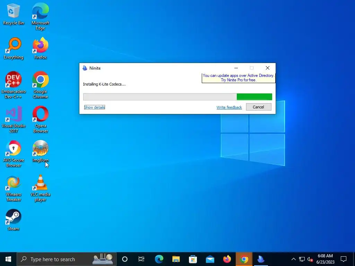Image resolution: width=355 pixels, height=266 pixels.
Task: Open the network status tray icon
Action: point(302,259)
